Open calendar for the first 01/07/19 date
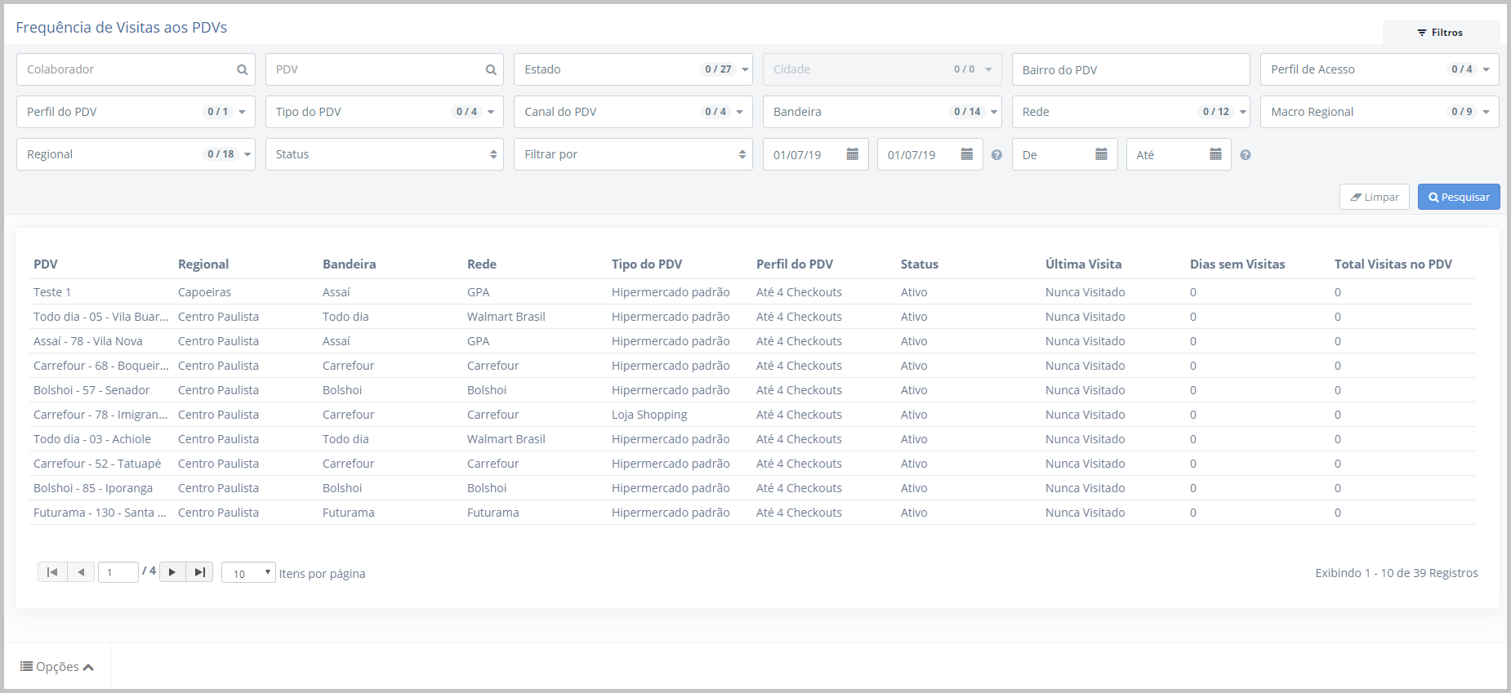The height and width of the screenshot is (693, 1511). pyautogui.click(x=852, y=154)
